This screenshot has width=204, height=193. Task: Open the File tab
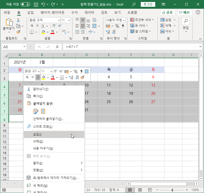click(7, 12)
